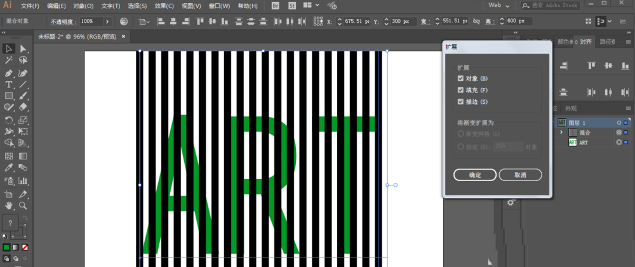Open the 编辑(E) menu
The height and width of the screenshot is (267, 635).
click(57, 6)
